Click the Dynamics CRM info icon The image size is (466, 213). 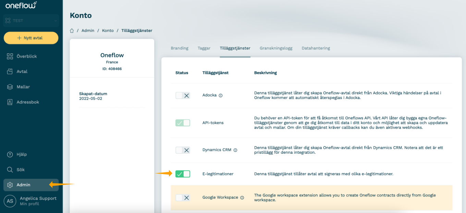[x=235, y=150]
